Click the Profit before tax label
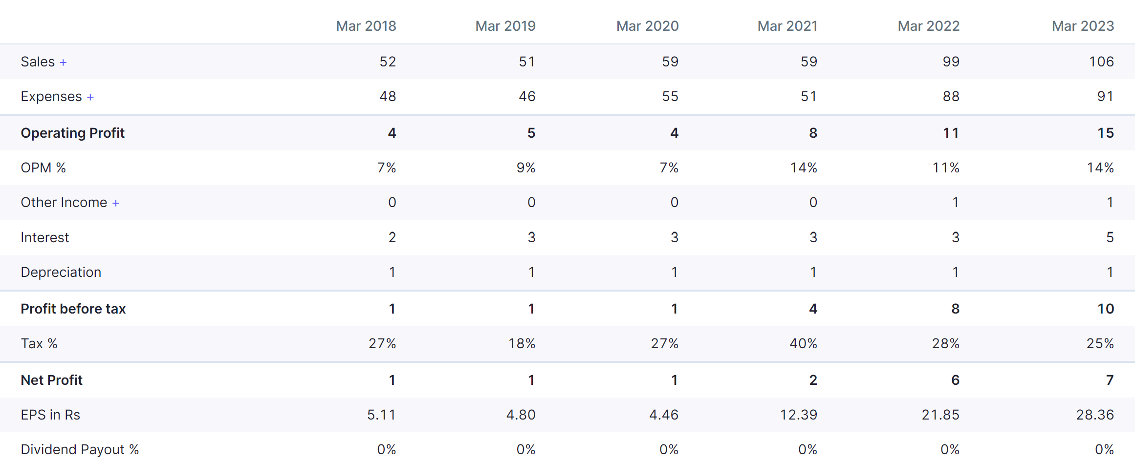Viewport: 1135px width, 463px height. click(73, 309)
